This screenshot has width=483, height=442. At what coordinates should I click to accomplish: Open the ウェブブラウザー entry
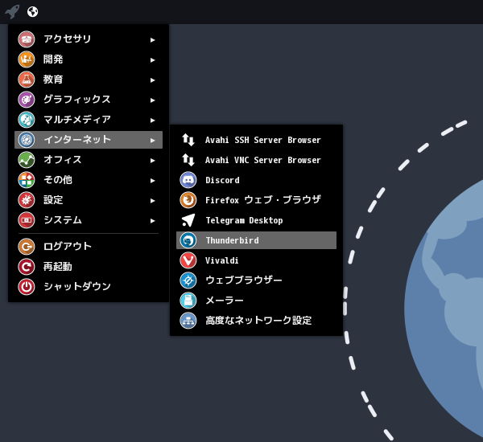point(256,280)
